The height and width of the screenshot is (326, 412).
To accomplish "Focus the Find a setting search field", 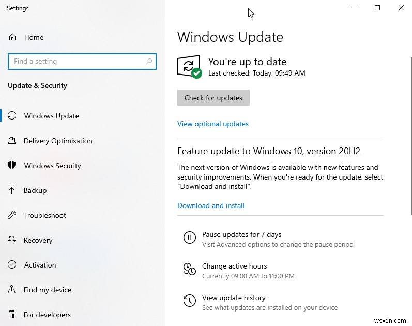I will pos(82,62).
